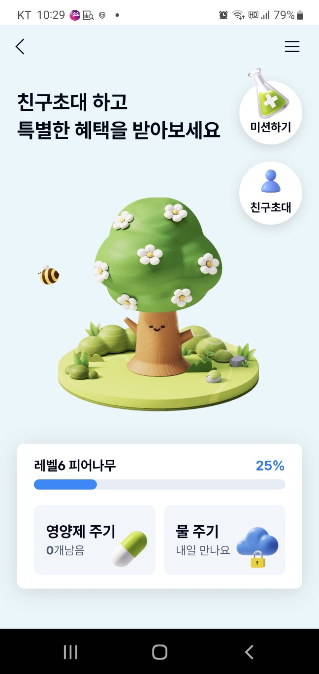The height and width of the screenshot is (674, 319).
Task: Open the hamburger menu at top right
Action: 292,46
